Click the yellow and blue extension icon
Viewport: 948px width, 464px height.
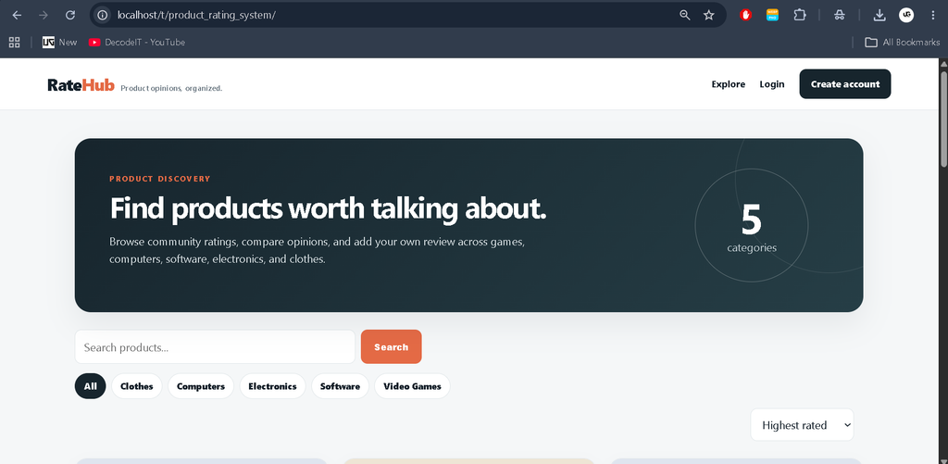tap(772, 15)
